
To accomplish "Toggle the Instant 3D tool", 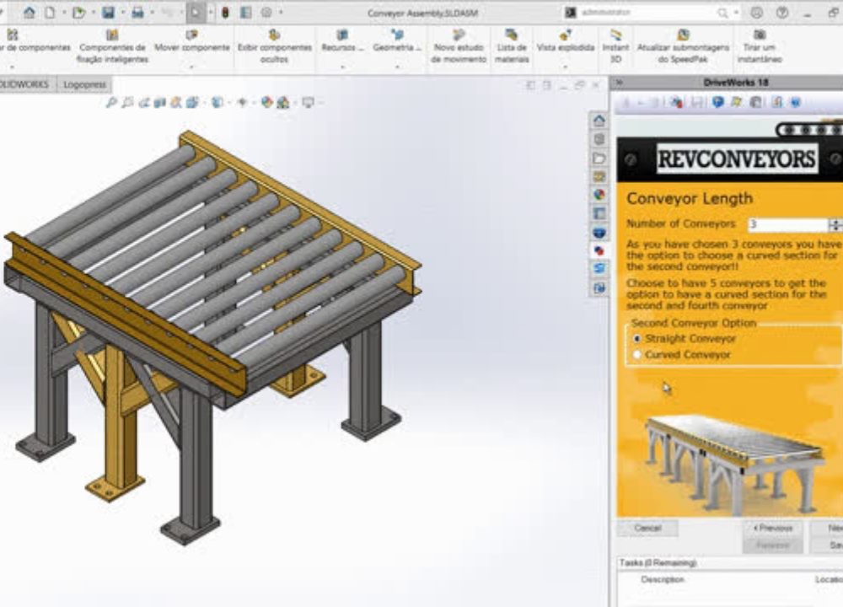I will tap(615, 46).
